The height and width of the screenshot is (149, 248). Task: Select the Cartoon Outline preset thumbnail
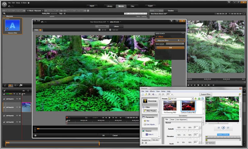tap(188, 106)
